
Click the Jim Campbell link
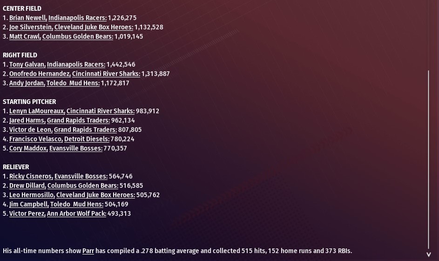[x=28, y=204]
